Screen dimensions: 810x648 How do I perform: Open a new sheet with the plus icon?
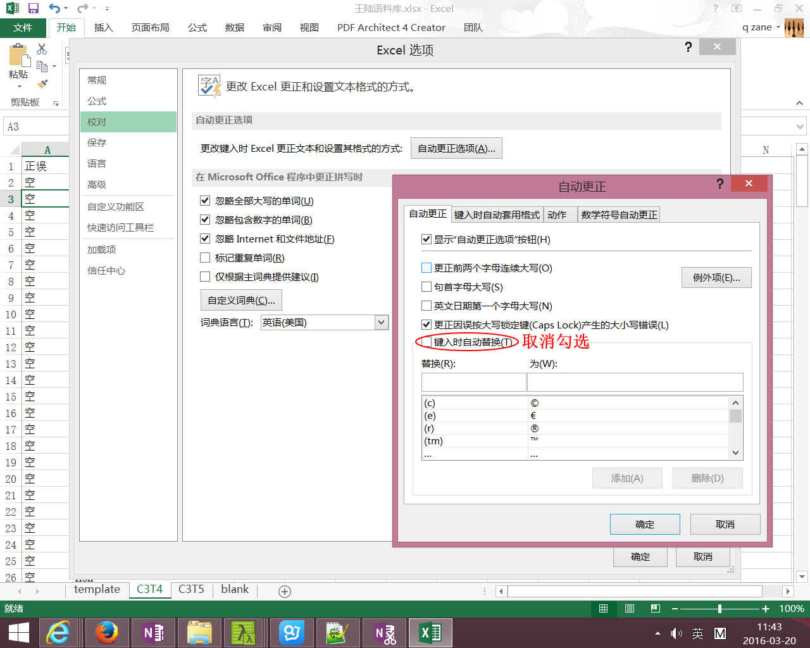click(x=284, y=591)
